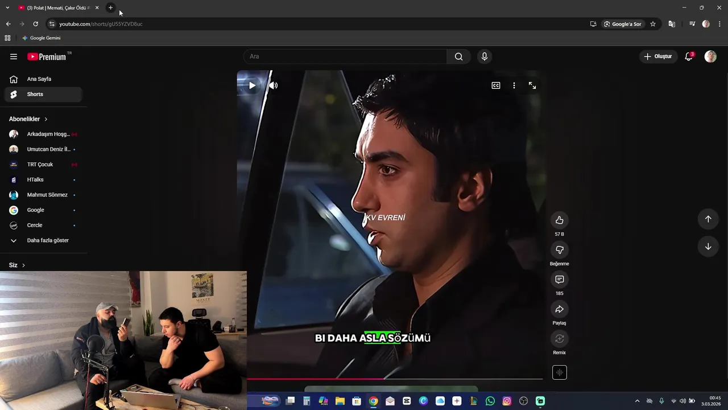Expand Daha fazla göster list
Viewport: 728px width, 410px height.
[43, 240]
